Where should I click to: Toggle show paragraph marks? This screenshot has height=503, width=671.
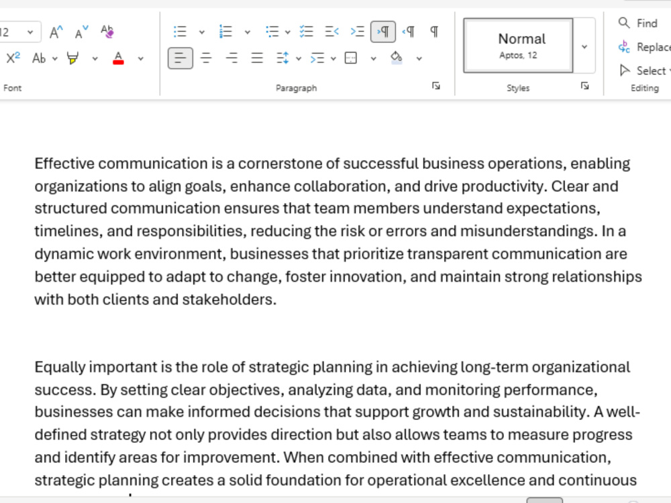(x=434, y=32)
